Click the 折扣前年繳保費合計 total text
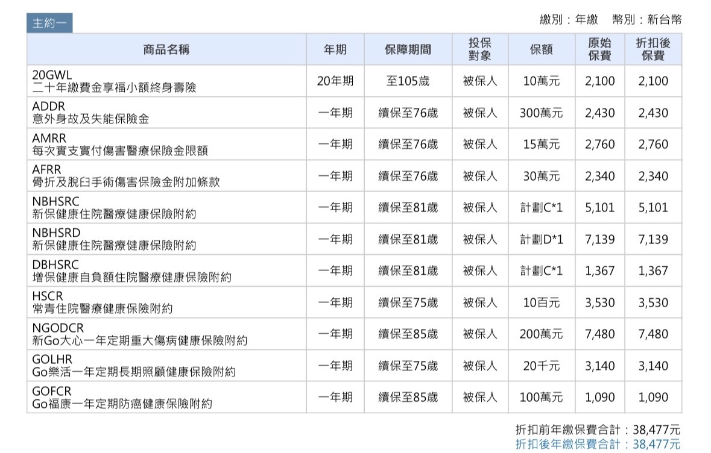The image size is (711, 453). pyautogui.click(x=598, y=430)
